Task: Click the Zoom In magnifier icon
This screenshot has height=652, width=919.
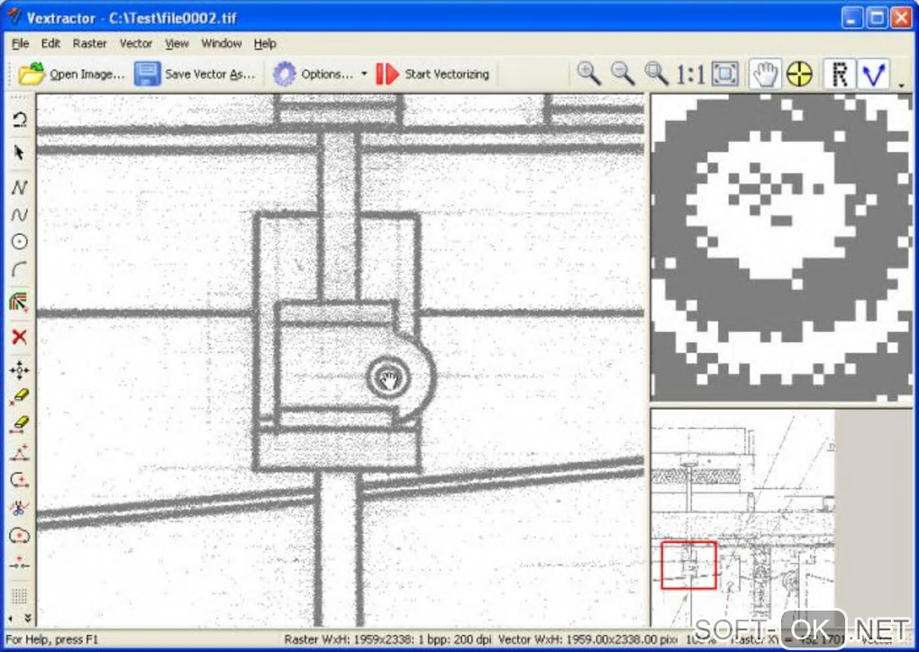Action: tap(588, 75)
